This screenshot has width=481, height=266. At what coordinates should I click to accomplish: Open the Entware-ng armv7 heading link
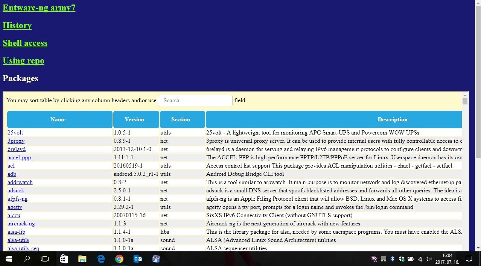click(39, 8)
